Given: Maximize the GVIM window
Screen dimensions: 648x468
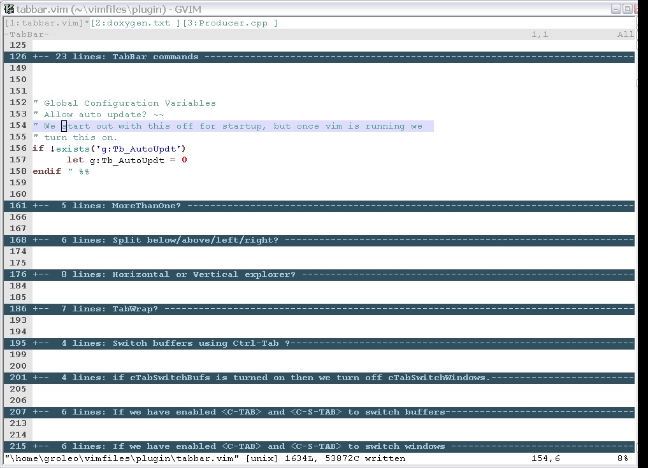Looking at the screenshot, I should click(628, 9).
